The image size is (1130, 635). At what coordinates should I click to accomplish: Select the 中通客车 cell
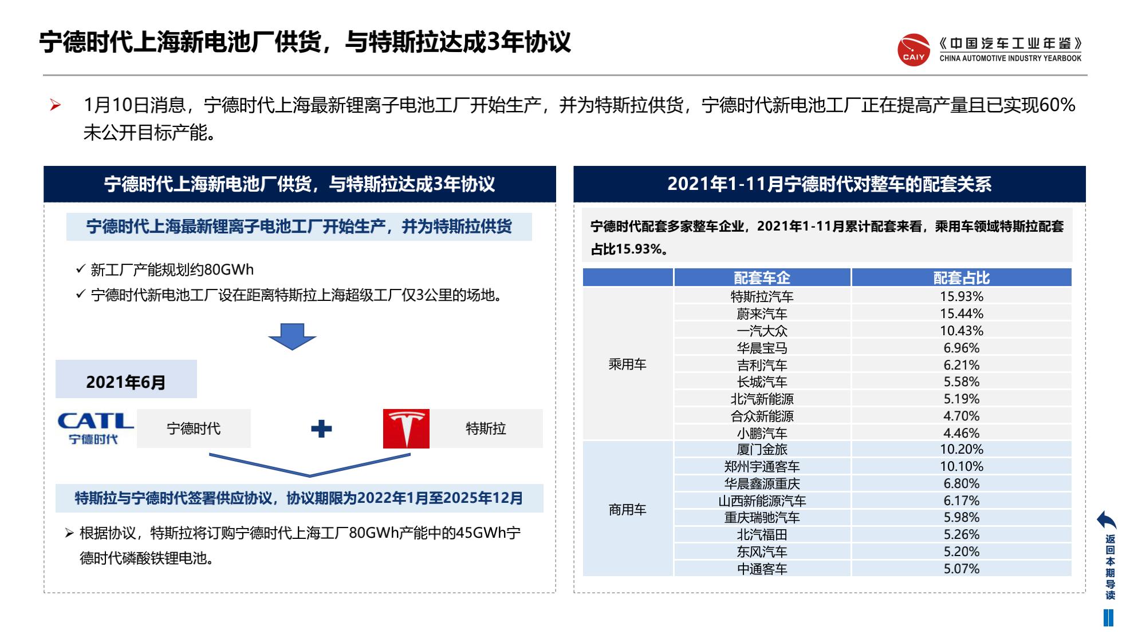[762, 569]
